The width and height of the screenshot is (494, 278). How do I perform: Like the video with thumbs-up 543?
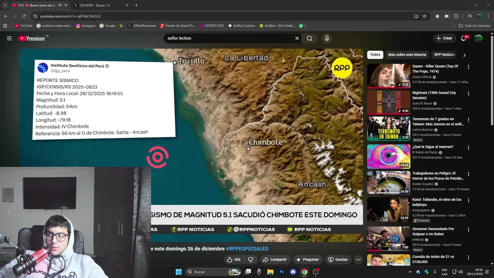pos(234,259)
